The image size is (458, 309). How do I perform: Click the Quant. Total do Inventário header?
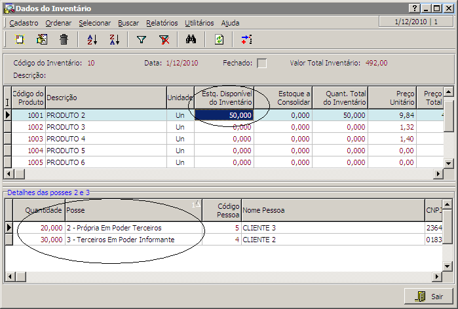[x=340, y=98]
